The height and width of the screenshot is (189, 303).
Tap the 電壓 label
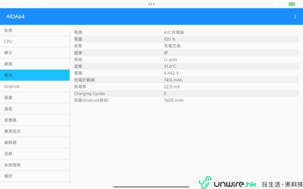pos(78,73)
